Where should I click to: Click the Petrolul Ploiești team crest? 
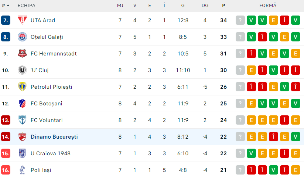pyautogui.click(x=23, y=87)
